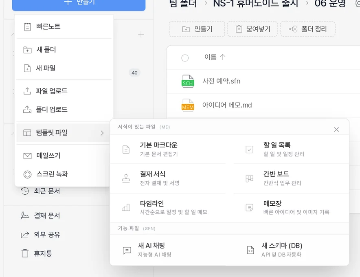
Task: Click the 새 스키마 code file icon
Action: tap(250, 250)
